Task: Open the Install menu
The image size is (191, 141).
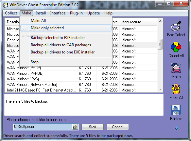Action: coord(41,13)
